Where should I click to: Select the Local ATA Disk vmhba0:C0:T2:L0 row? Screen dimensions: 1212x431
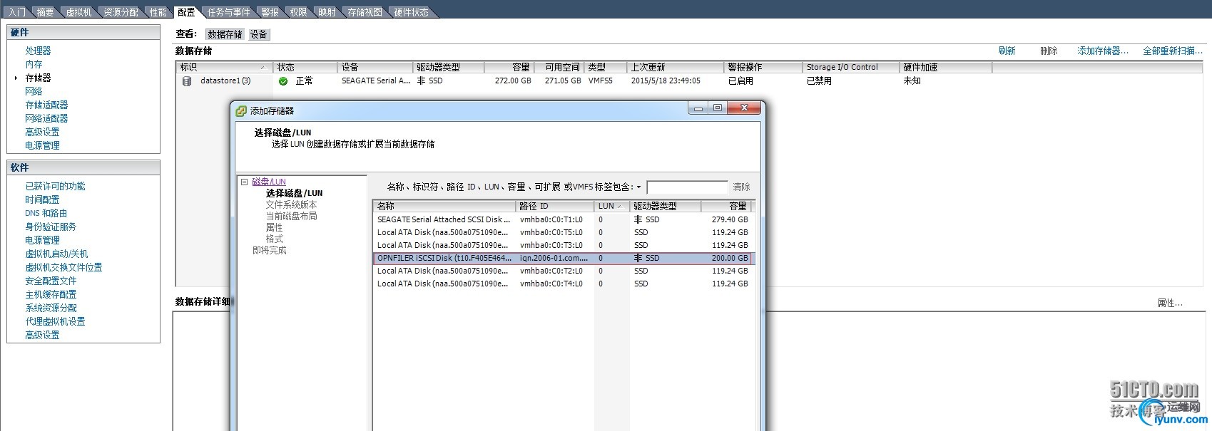[x=563, y=271]
